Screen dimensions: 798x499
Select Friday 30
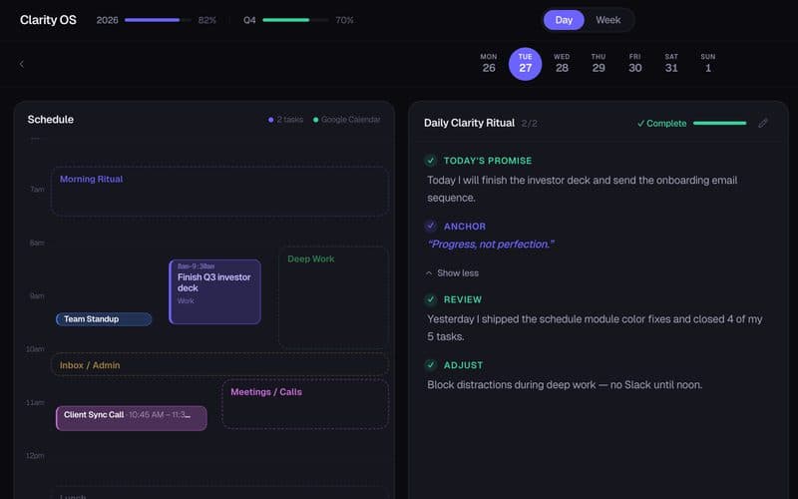[x=634, y=63]
